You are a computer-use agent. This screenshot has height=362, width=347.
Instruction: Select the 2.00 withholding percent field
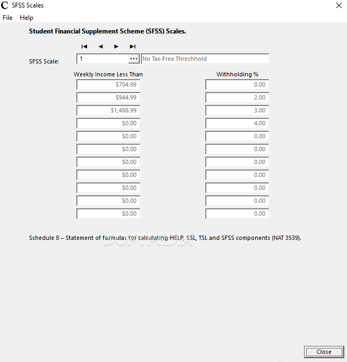pos(237,97)
